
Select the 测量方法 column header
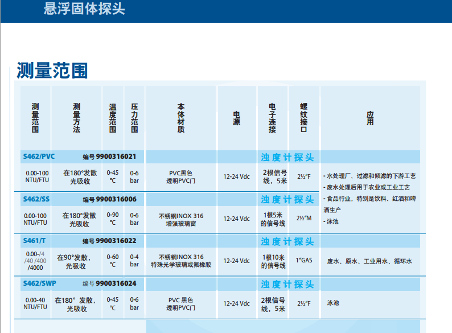[77, 118]
